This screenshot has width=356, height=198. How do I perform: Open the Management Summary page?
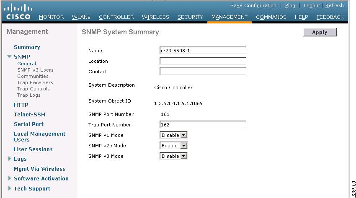pyautogui.click(x=27, y=47)
